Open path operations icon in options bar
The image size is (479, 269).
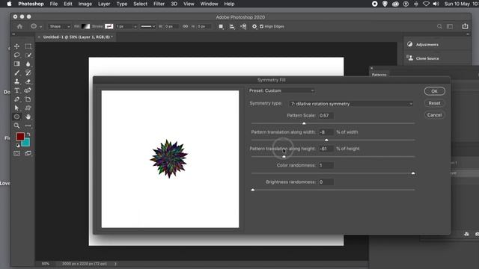click(x=221, y=27)
